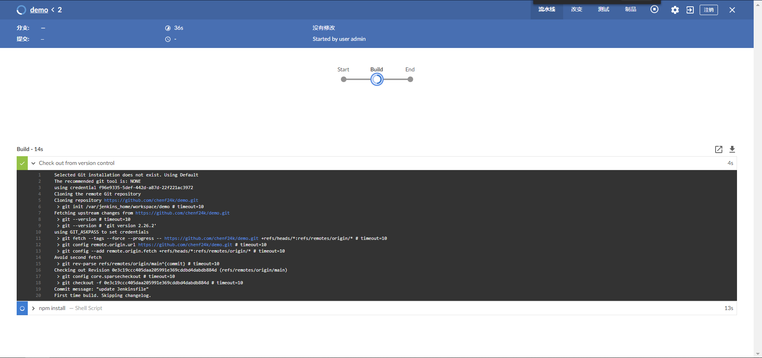
Task: Click the Jenkins logo in the top bar
Action: tap(21, 10)
